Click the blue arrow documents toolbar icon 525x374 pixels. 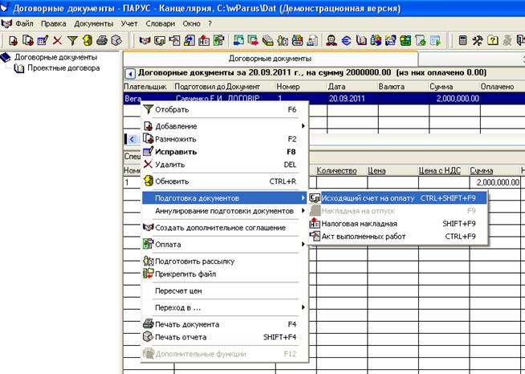coord(238,40)
